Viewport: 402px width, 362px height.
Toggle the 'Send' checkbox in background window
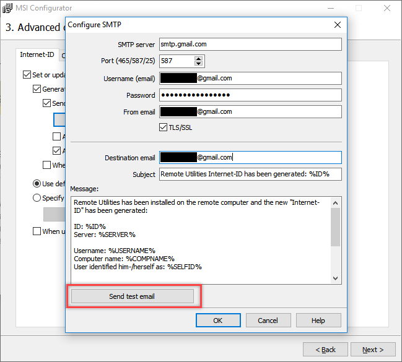click(x=46, y=103)
